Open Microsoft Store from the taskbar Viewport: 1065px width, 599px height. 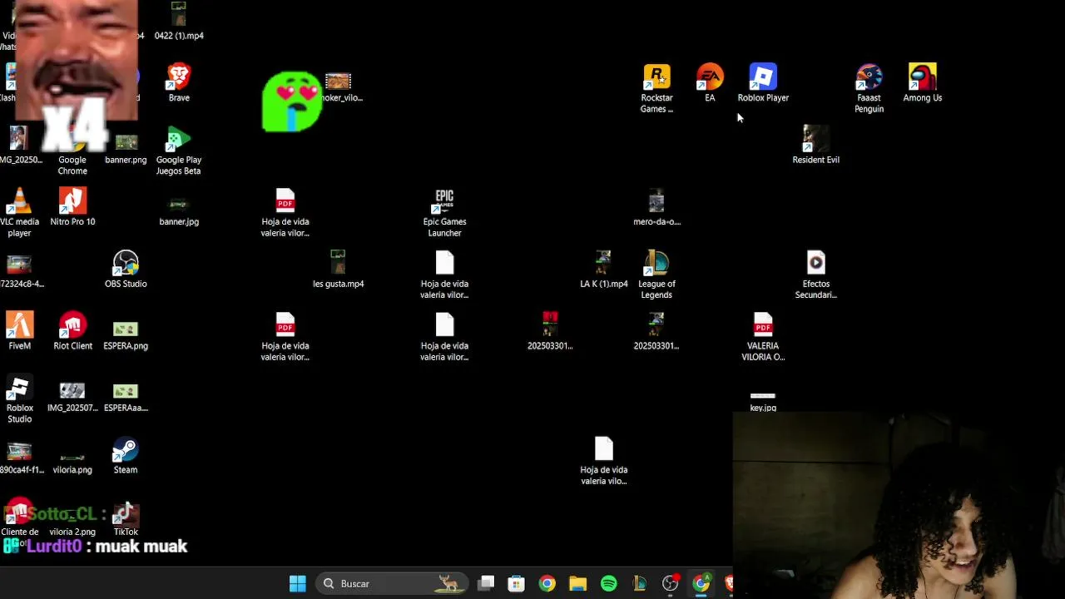(517, 584)
